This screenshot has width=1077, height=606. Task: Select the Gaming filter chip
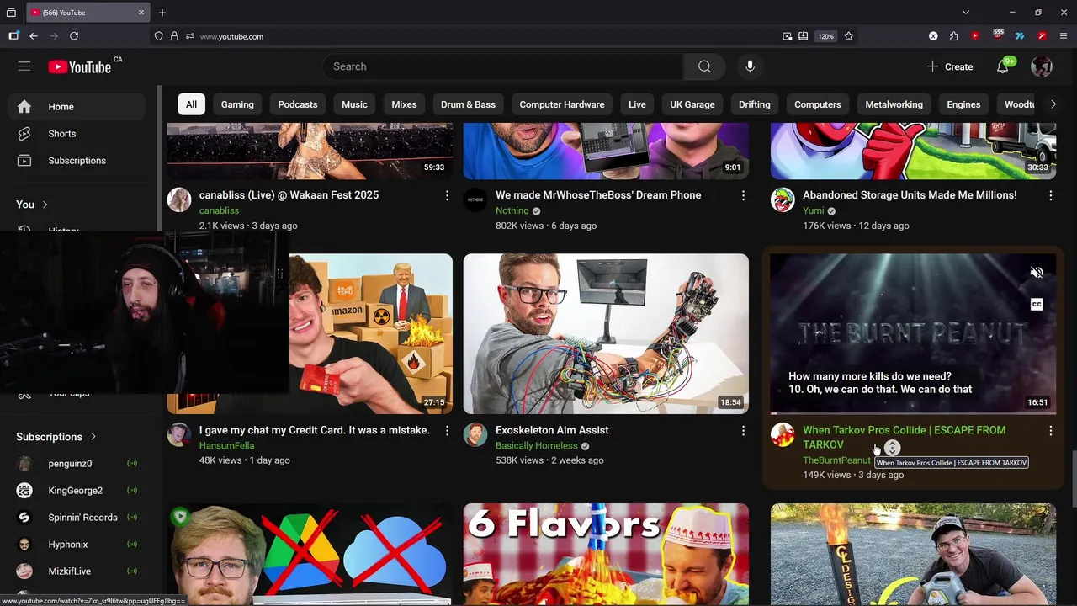pyautogui.click(x=237, y=104)
